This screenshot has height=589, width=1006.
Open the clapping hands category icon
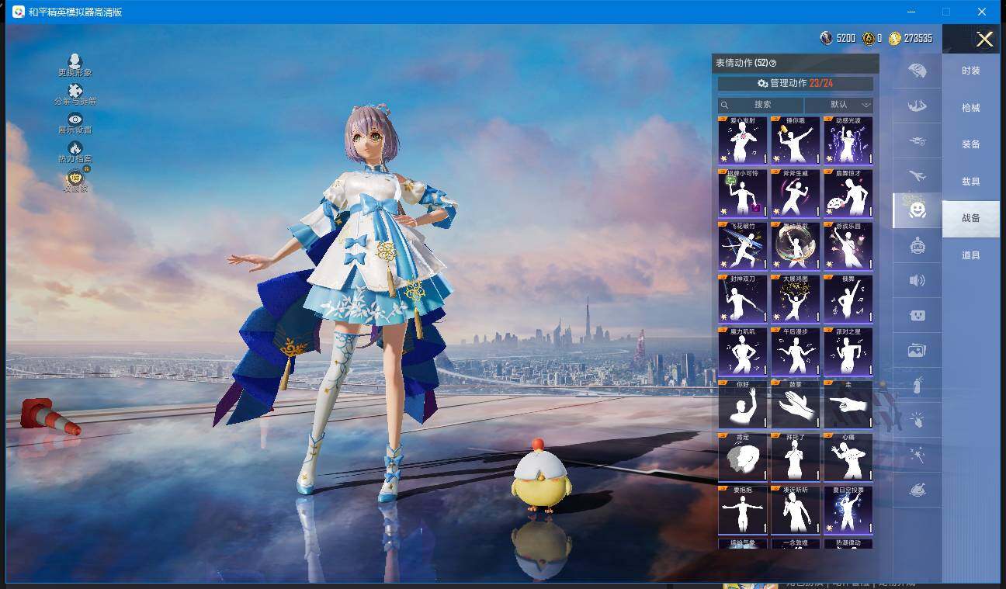[x=917, y=420]
